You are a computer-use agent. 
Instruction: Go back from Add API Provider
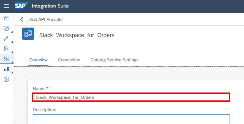(x=22, y=19)
